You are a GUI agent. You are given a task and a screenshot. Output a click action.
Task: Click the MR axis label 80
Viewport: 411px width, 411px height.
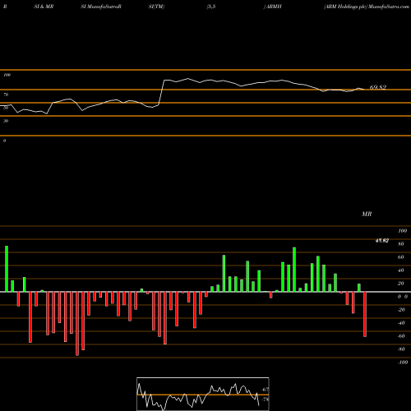point(401,244)
